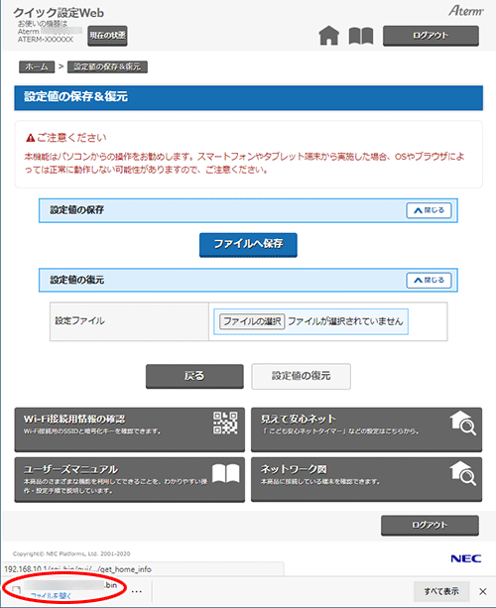Click the Aterm logo at top
496x608 pixels.
466,11
